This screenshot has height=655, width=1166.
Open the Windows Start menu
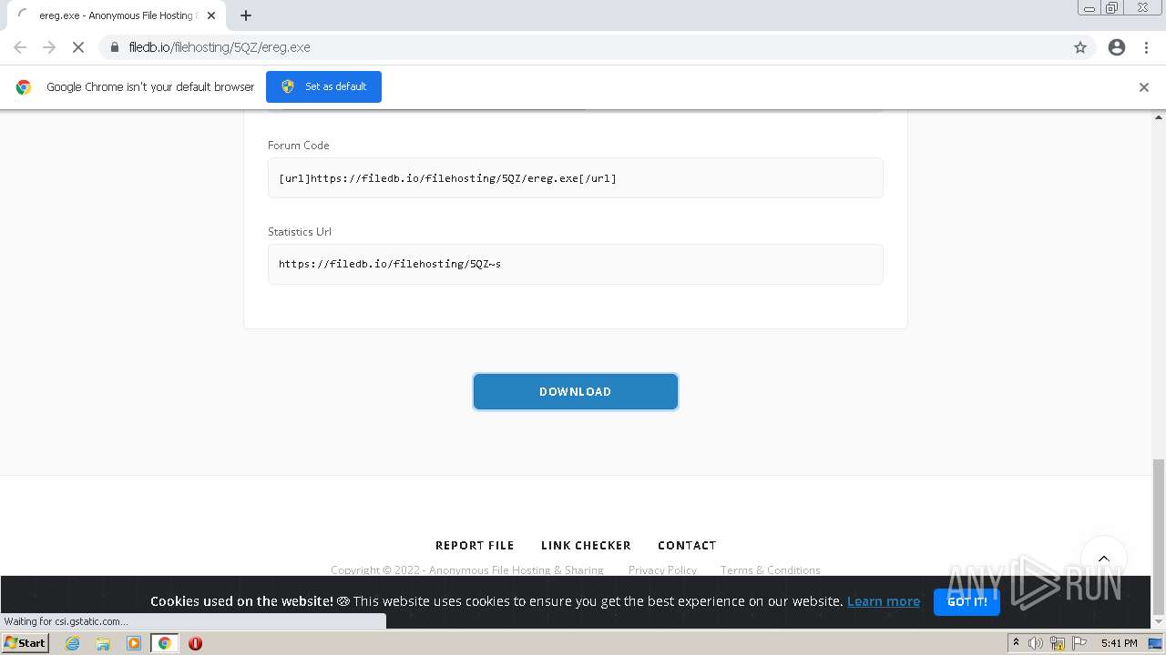point(25,642)
